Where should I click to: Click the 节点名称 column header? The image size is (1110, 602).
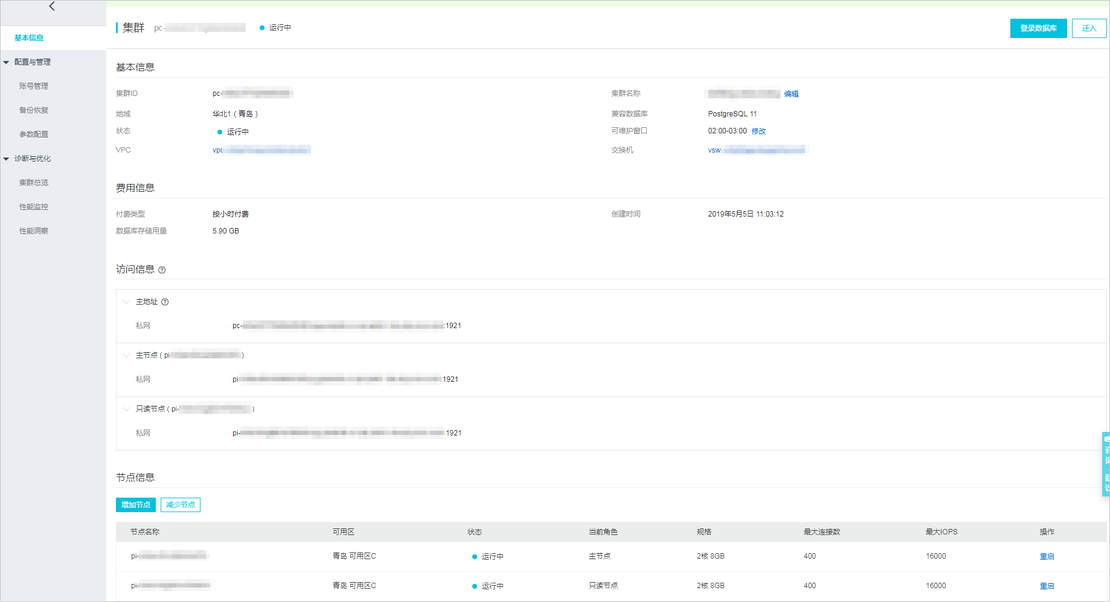[x=145, y=532]
